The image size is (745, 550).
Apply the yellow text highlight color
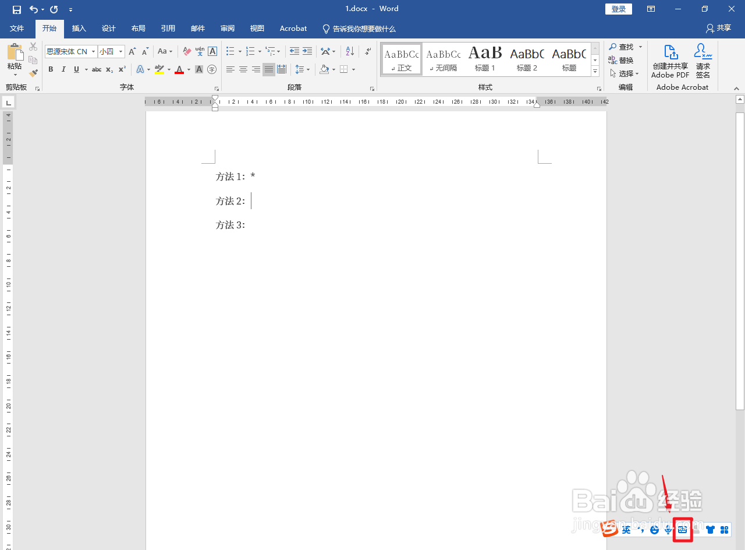(159, 69)
